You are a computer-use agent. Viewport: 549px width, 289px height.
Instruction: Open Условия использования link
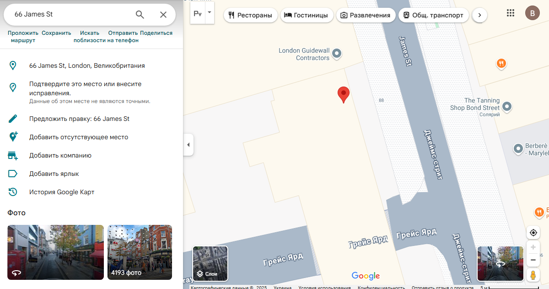pyautogui.click(x=324, y=287)
